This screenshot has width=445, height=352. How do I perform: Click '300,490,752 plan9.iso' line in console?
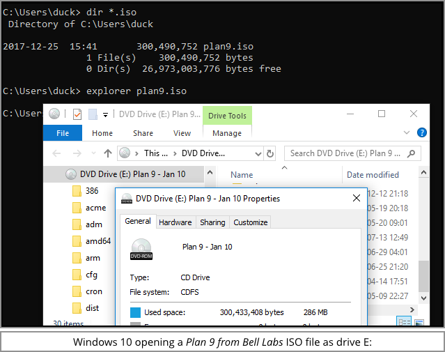tap(195, 46)
